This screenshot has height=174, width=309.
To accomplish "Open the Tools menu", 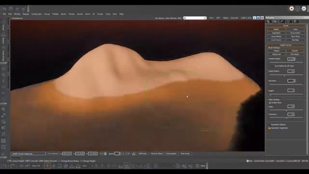I will coord(108,14).
